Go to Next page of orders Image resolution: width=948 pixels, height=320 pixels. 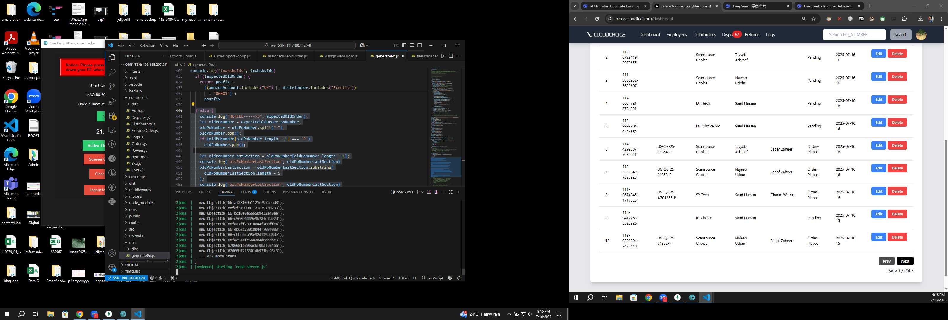905,261
